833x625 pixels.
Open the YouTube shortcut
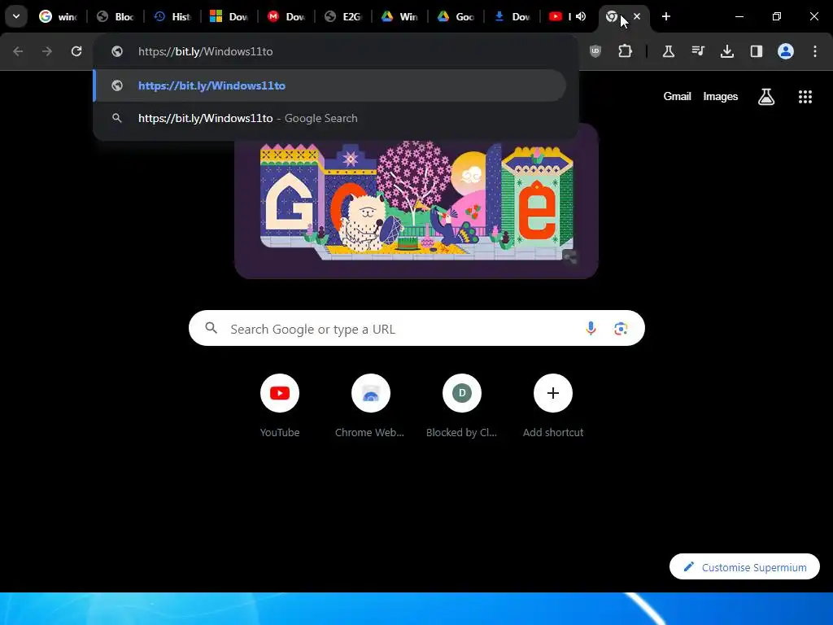click(280, 405)
